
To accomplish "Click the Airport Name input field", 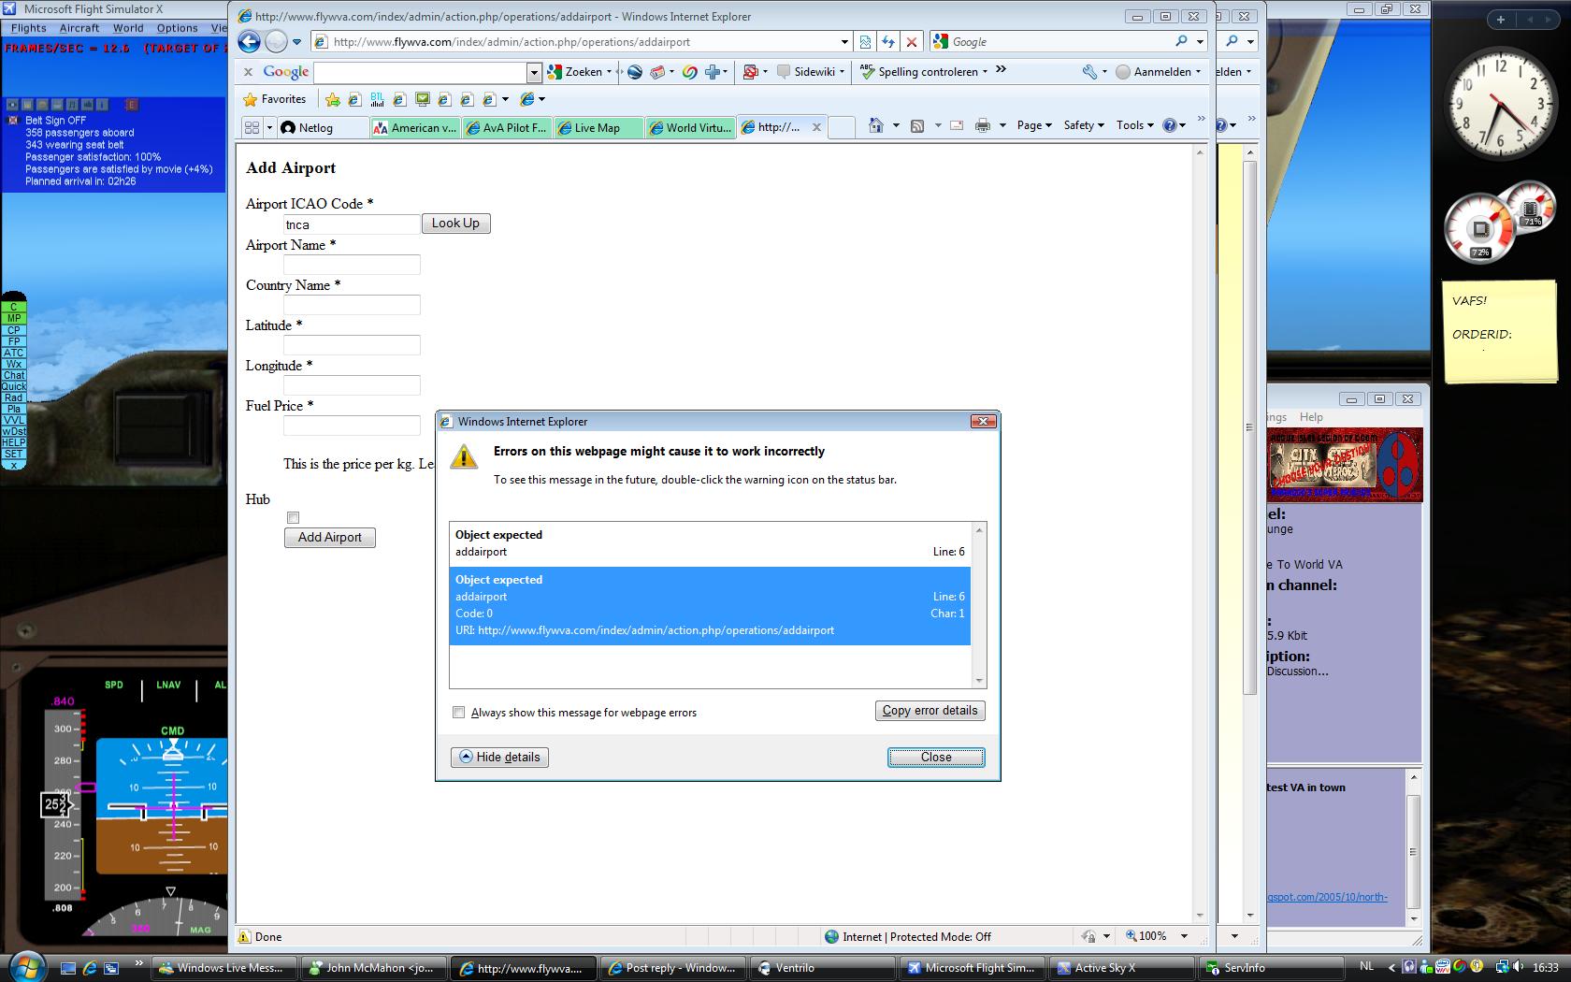I will (x=352, y=265).
